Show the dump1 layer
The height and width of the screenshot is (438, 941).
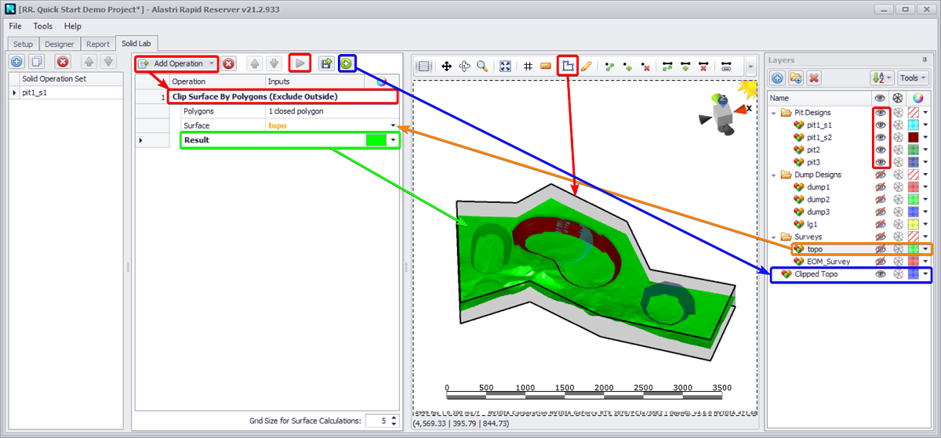point(880,187)
